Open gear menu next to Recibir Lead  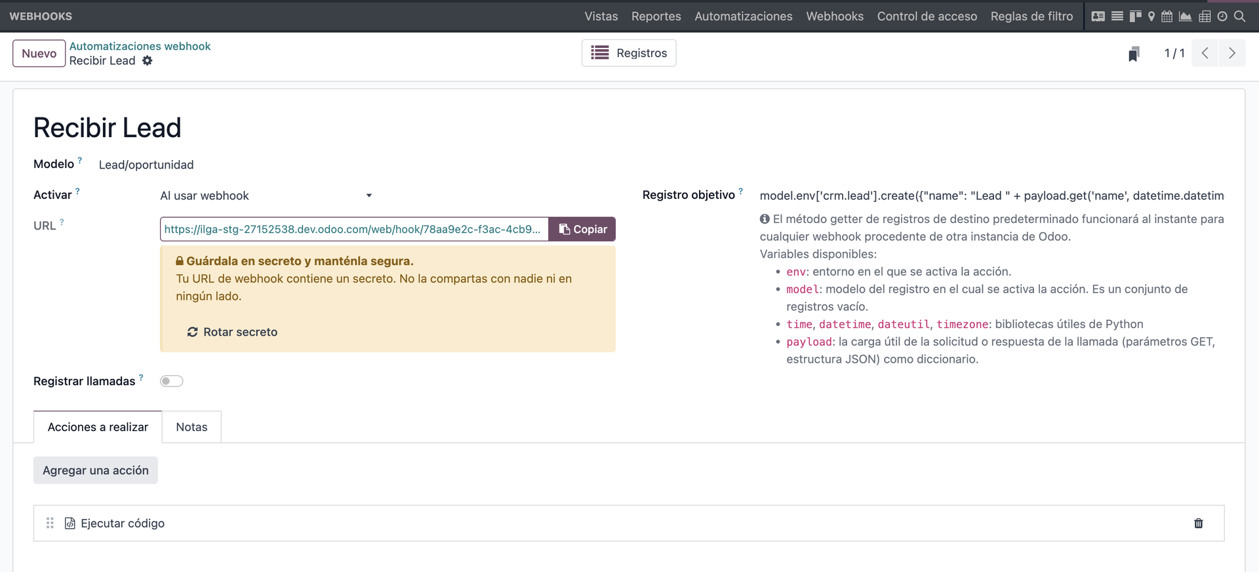[148, 61]
